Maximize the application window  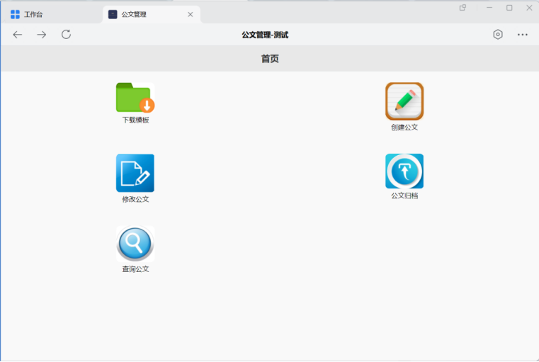point(509,8)
